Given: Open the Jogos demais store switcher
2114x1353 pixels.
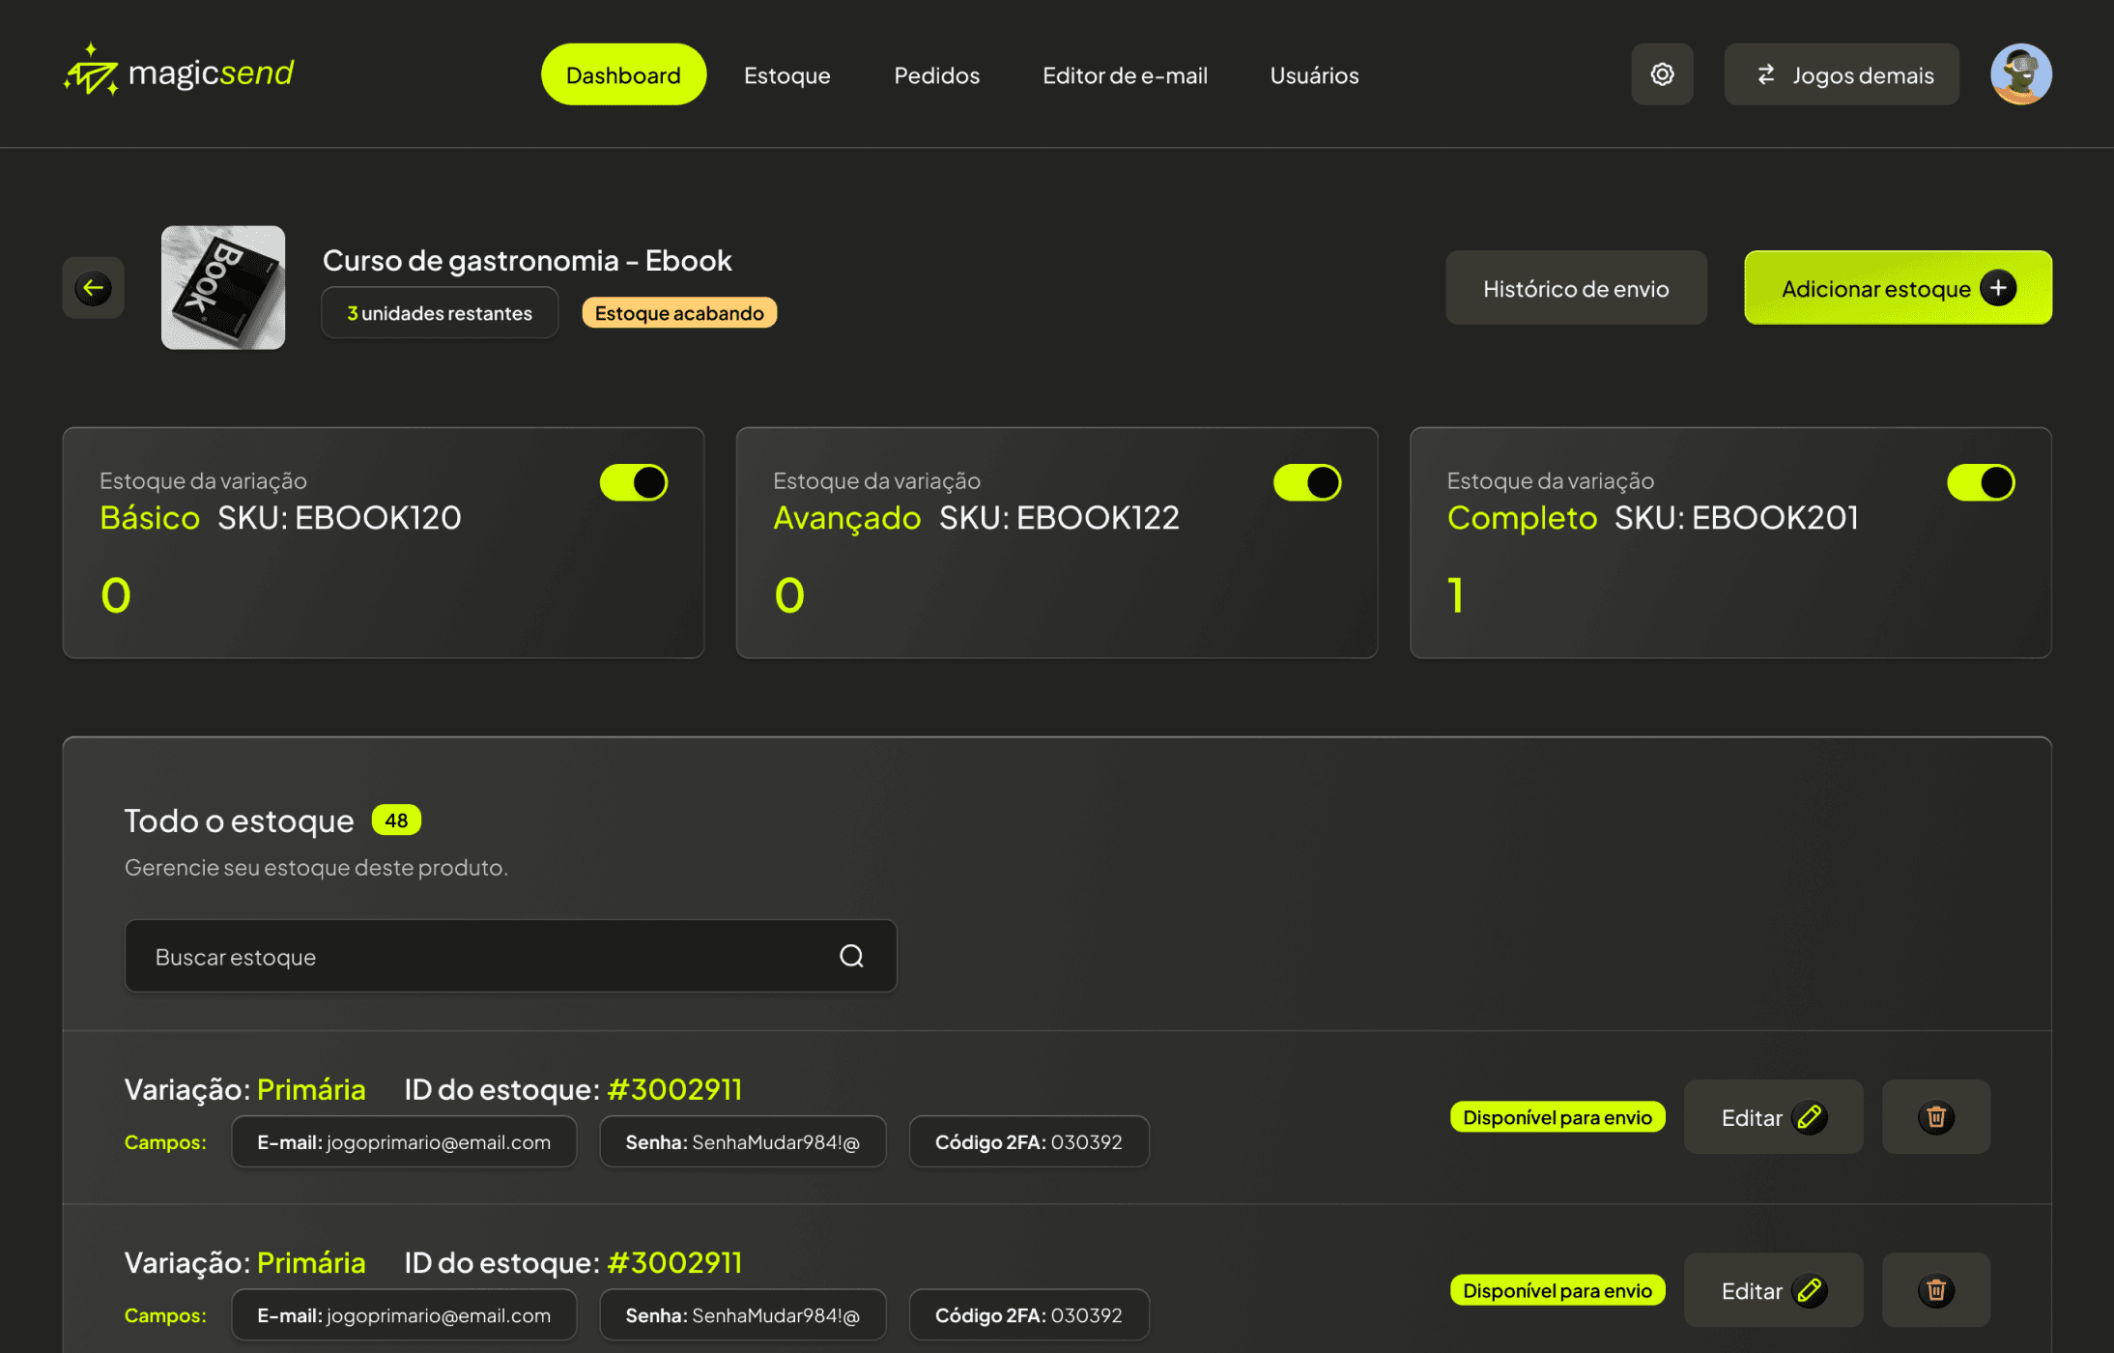Looking at the screenshot, I should coord(1842,74).
